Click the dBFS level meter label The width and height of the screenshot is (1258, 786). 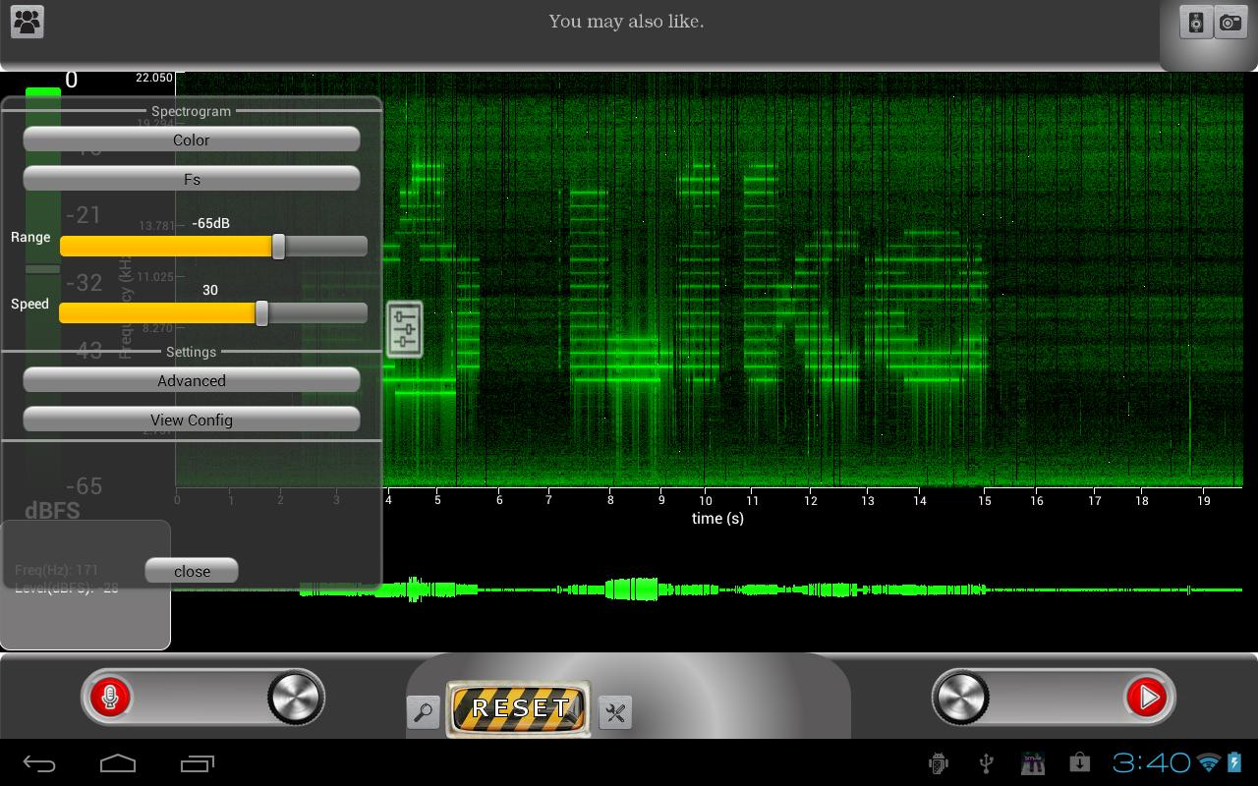click(52, 510)
